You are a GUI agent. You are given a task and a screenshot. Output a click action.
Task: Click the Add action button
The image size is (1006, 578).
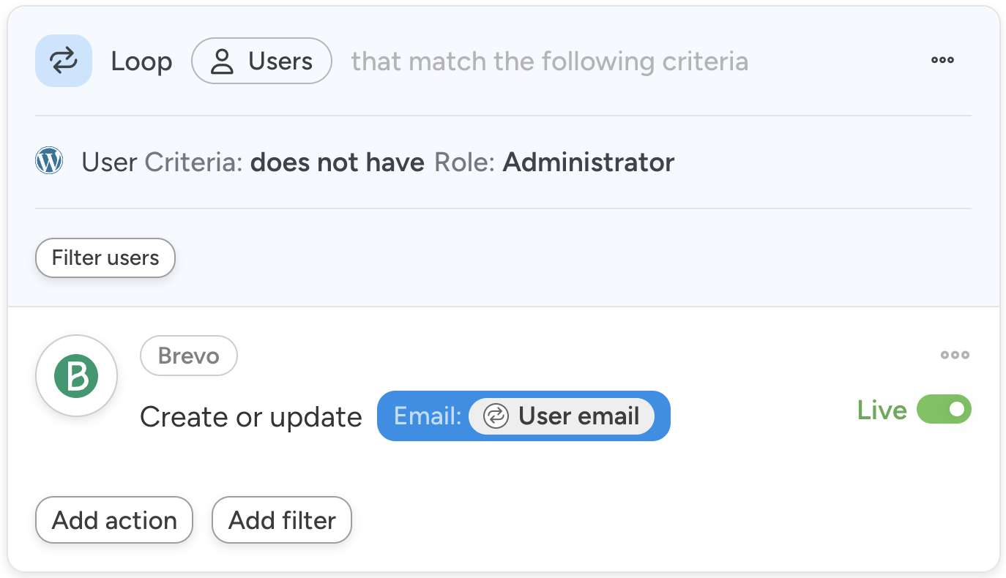[114, 520]
